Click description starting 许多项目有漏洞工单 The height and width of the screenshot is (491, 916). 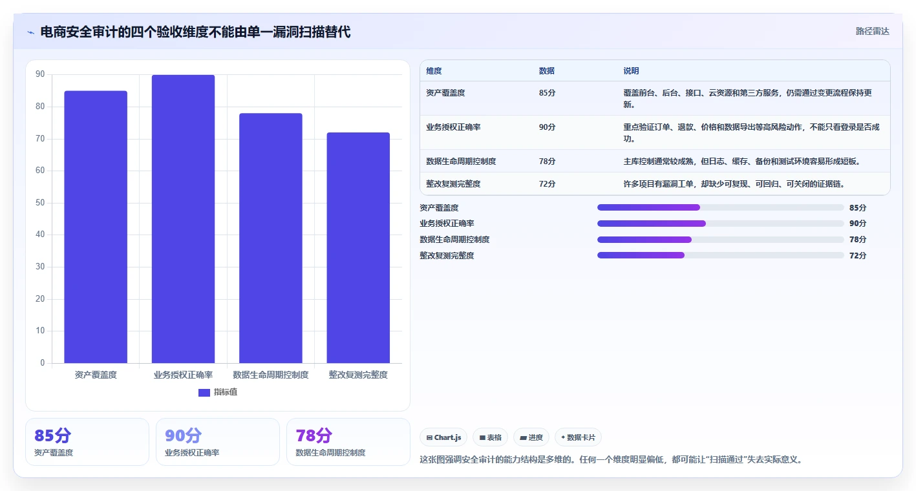click(x=734, y=184)
